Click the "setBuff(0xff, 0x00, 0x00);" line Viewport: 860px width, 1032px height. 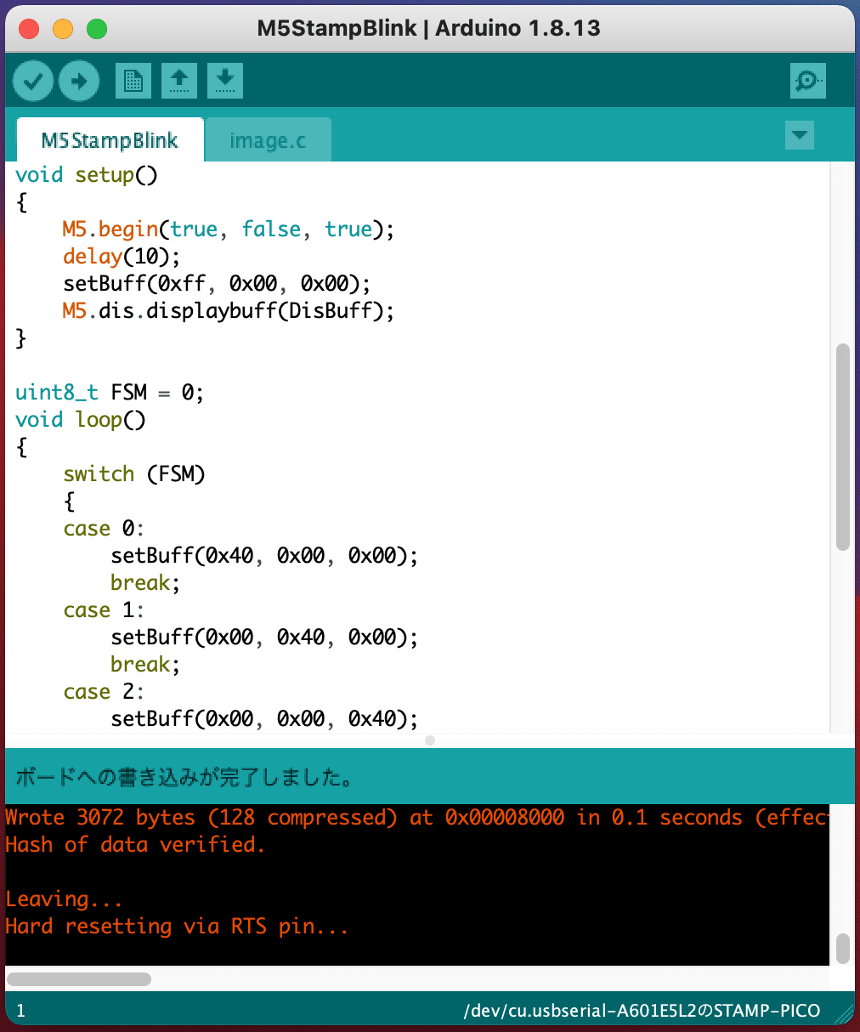click(217, 284)
